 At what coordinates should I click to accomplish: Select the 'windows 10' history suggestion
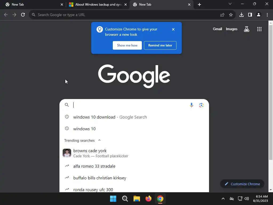(134, 129)
